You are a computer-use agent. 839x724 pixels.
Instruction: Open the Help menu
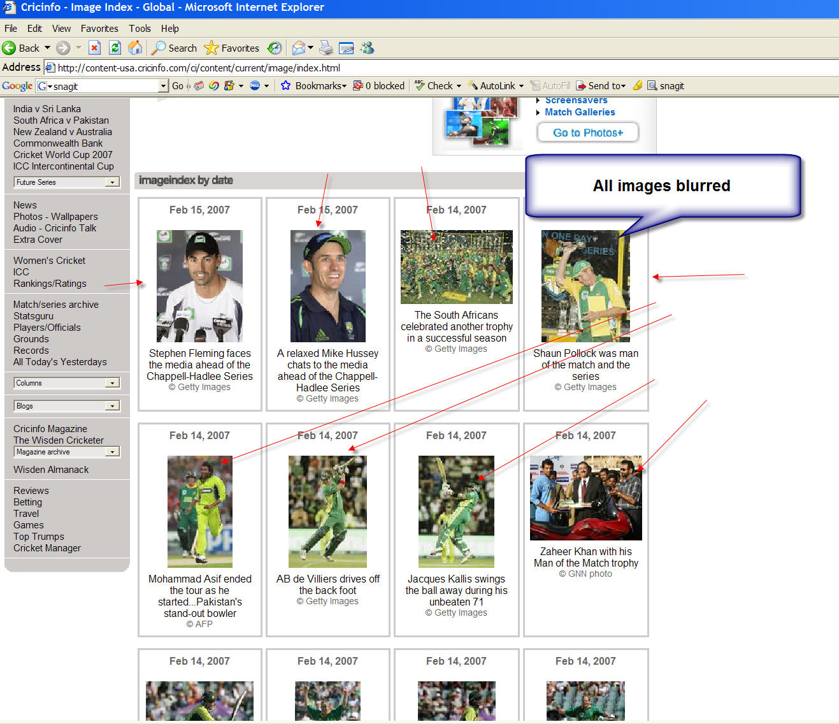tap(169, 29)
